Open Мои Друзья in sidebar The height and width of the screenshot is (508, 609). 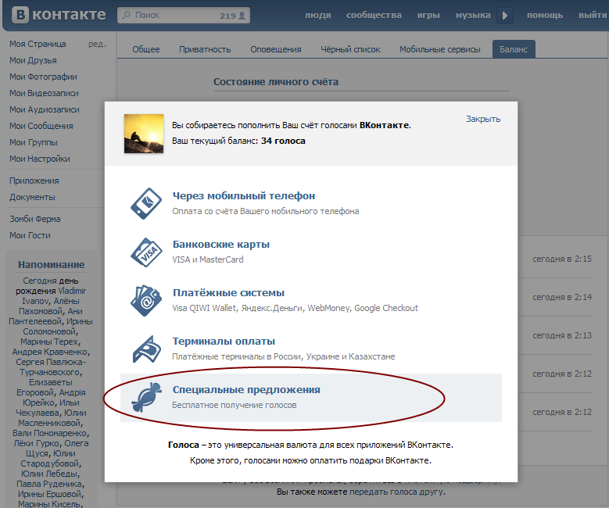pyautogui.click(x=33, y=60)
